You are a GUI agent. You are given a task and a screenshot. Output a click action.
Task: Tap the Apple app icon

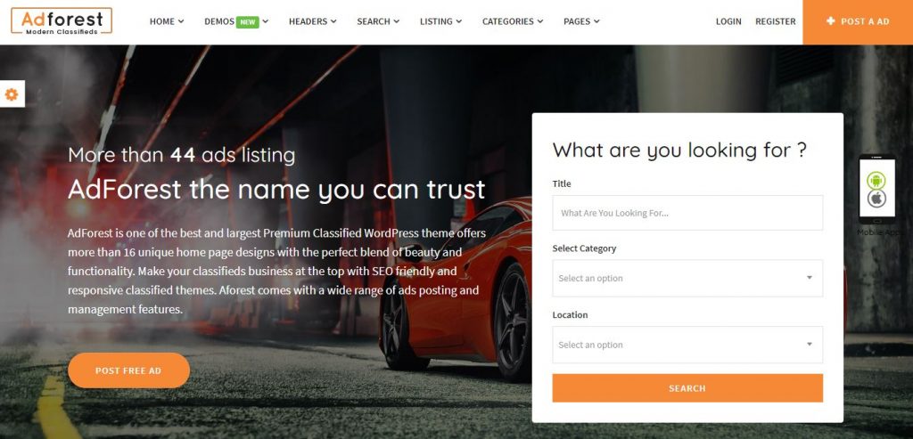pos(876,199)
